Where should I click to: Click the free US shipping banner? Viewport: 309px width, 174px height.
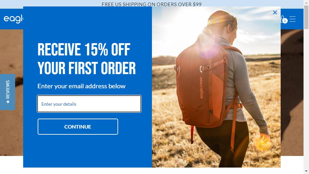point(152,4)
